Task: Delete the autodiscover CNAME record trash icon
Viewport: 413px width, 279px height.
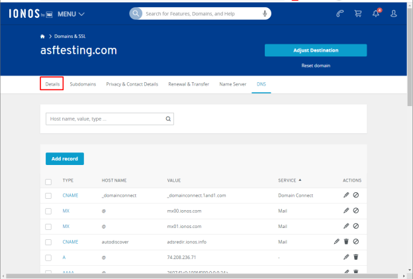Action: (x=346, y=241)
